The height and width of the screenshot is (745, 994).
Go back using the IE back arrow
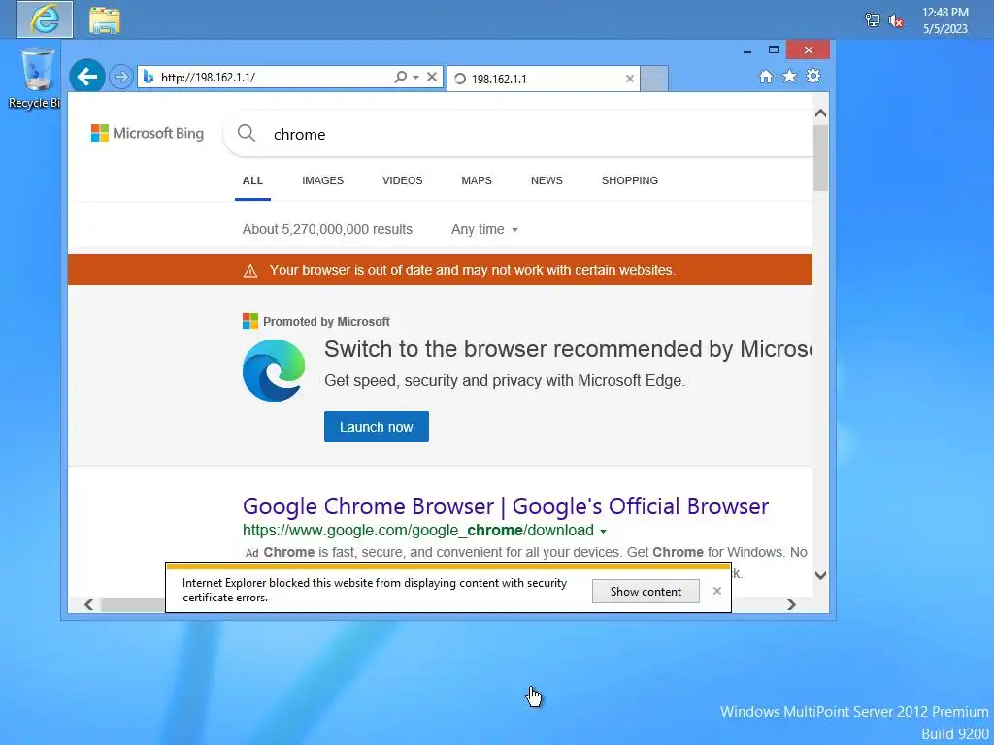(x=86, y=77)
